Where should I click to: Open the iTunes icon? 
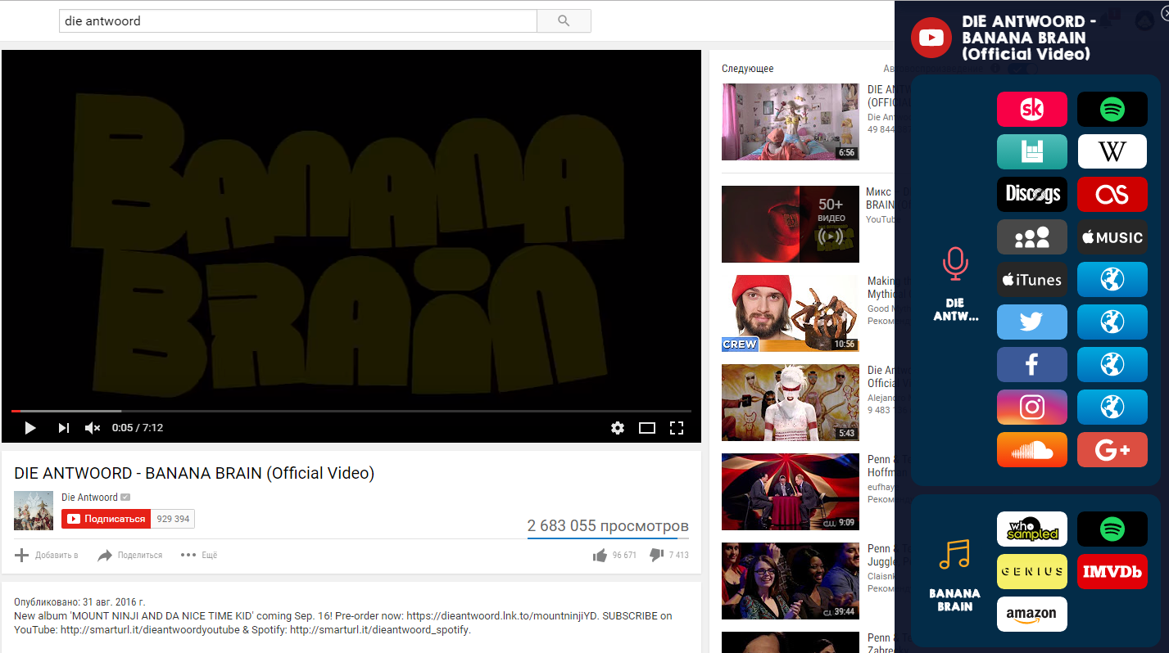[x=1032, y=279]
